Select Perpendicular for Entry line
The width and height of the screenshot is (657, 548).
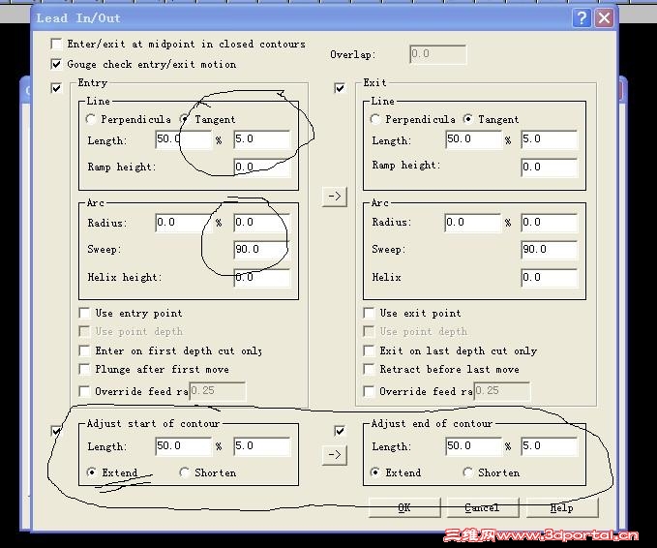[91, 119]
